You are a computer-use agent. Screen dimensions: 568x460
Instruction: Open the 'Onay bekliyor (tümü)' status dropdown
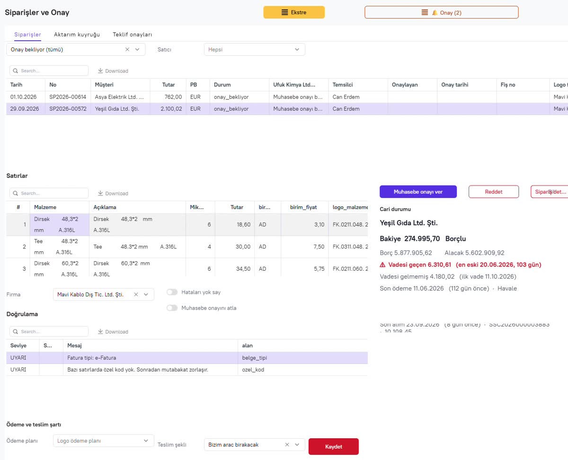(x=137, y=49)
